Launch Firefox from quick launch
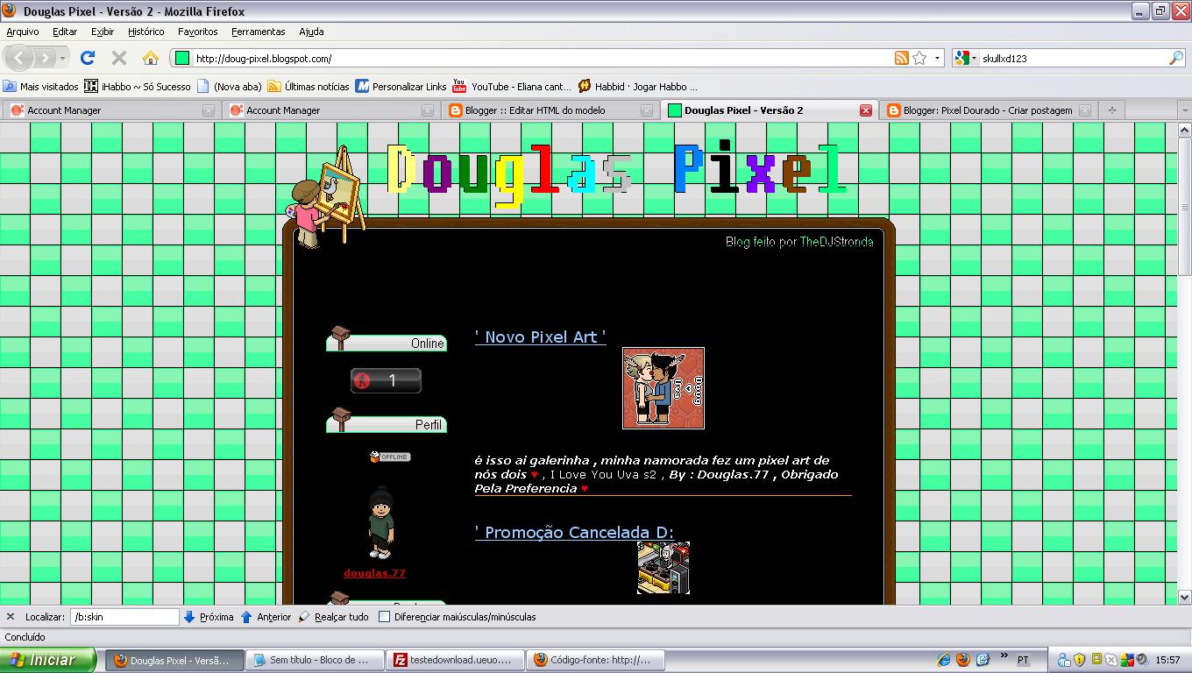The height and width of the screenshot is (673, 1192). pyautogui.click(x=963, y=660)
